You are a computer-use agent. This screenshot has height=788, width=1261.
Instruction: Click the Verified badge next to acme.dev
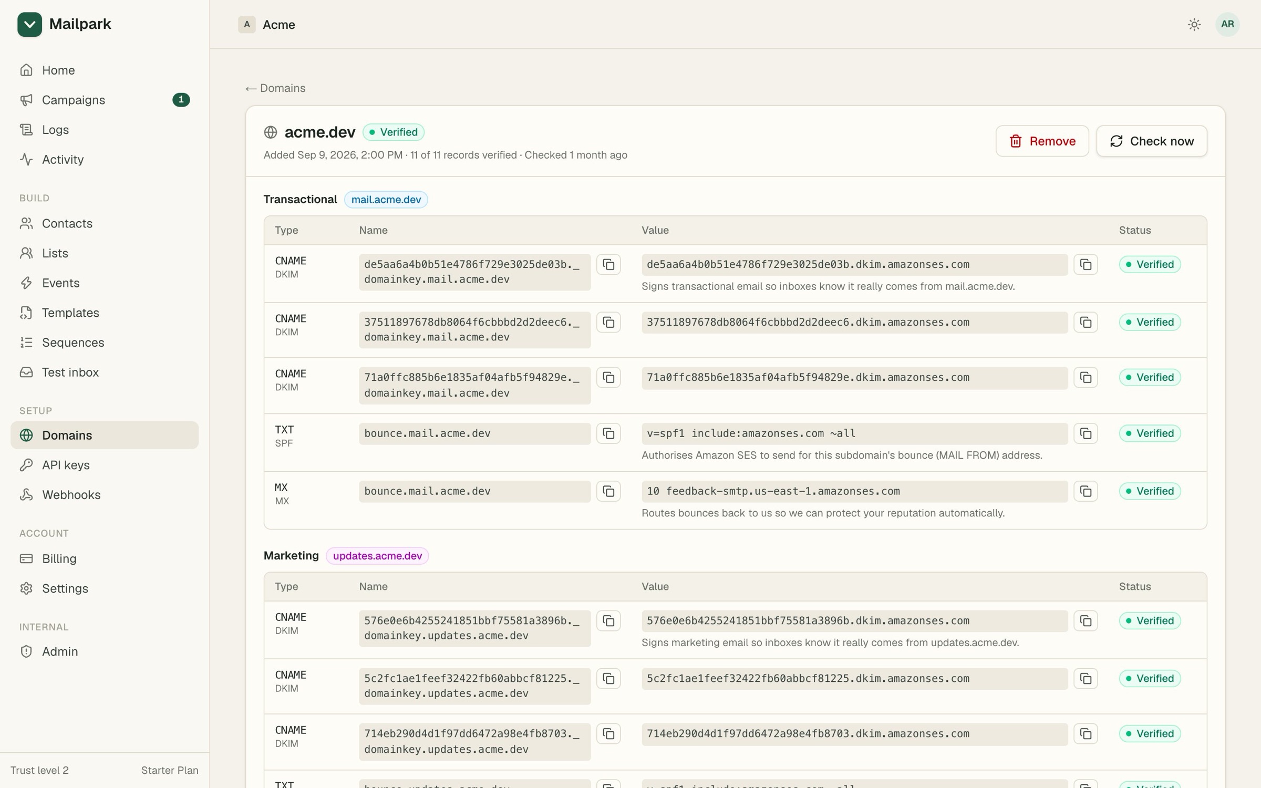tap(394, 132)
